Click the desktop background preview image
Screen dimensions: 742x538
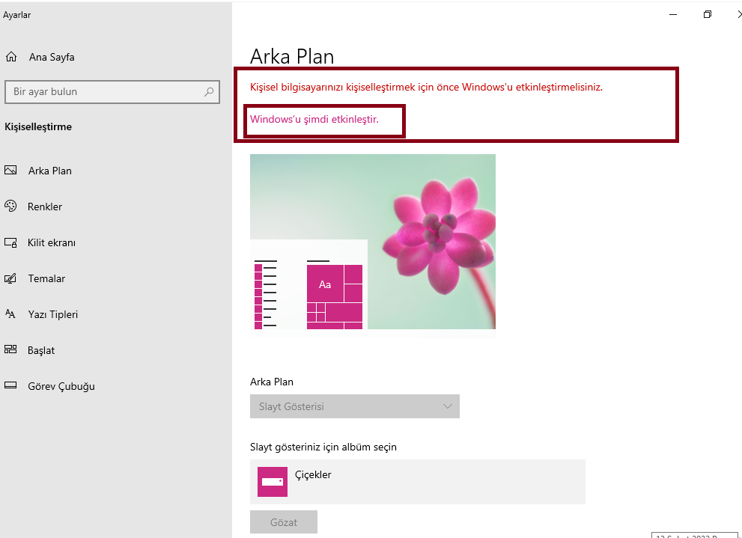coord(372,242)
